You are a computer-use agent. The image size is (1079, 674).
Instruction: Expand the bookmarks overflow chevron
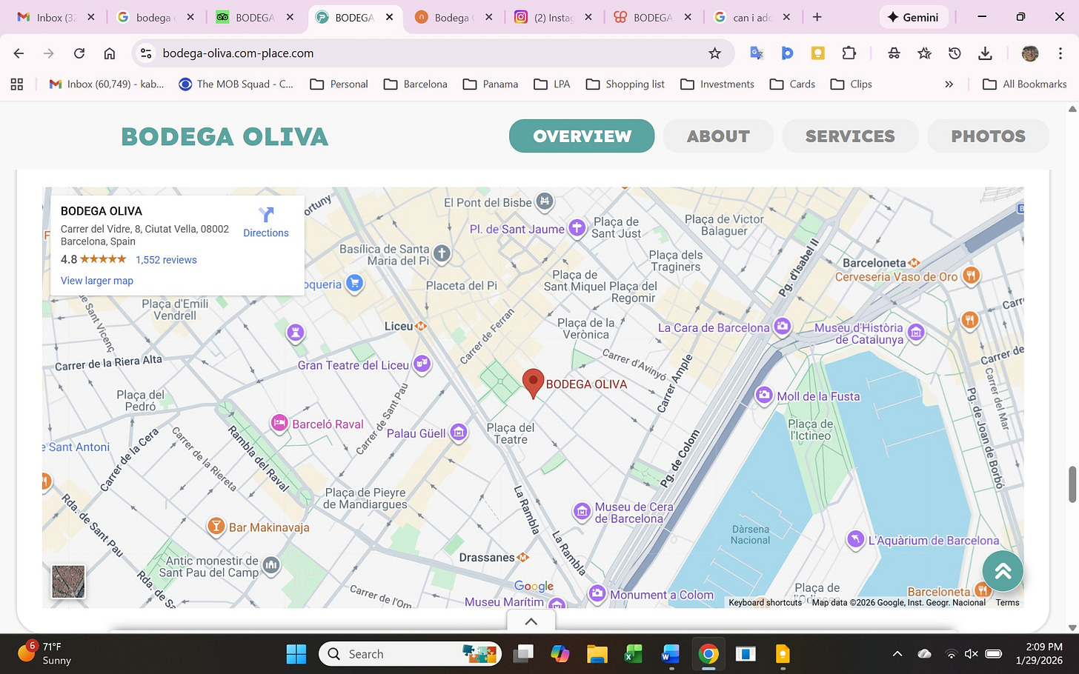(949, 84)
